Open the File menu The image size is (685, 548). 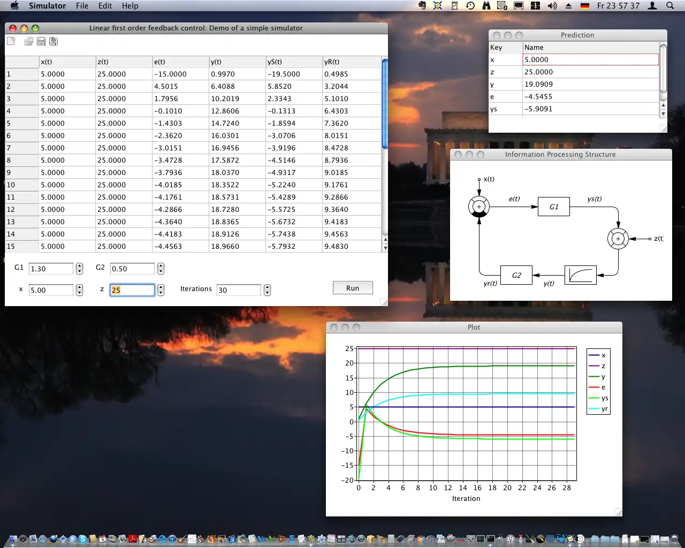[x=82, y=6]
